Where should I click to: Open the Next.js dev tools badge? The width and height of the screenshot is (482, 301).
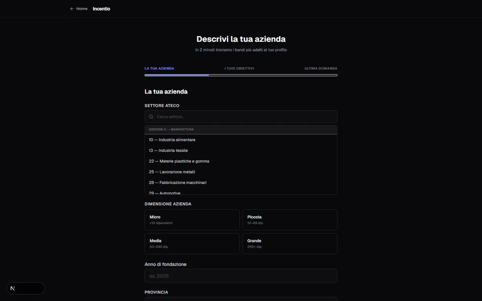[26, 288]
